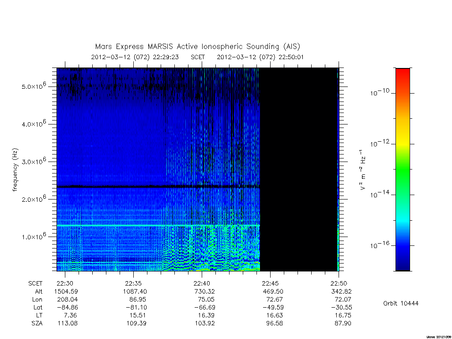Click longitude value '75.05'
Screen dimensions: 452x339
pos(207,300)
